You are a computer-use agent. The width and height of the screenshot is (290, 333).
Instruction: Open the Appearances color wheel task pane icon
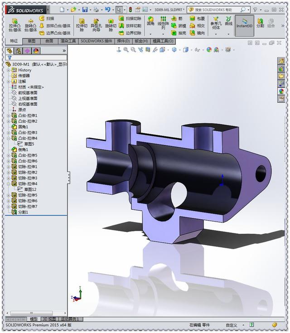point(281,91)
